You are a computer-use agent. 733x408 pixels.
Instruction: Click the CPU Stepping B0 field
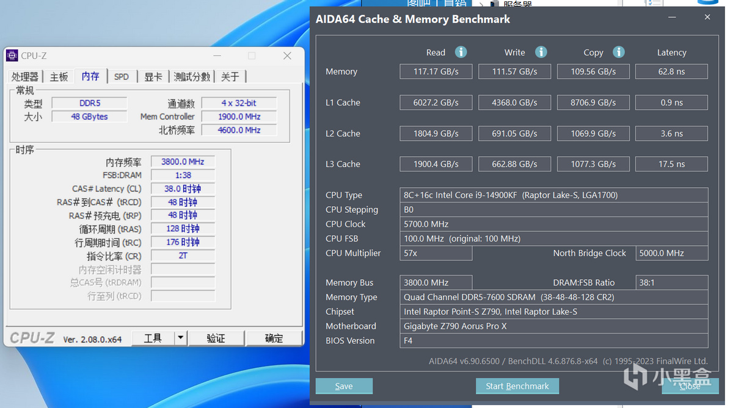click(554, 210)
